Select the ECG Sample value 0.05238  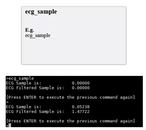(x=81, y=107)
